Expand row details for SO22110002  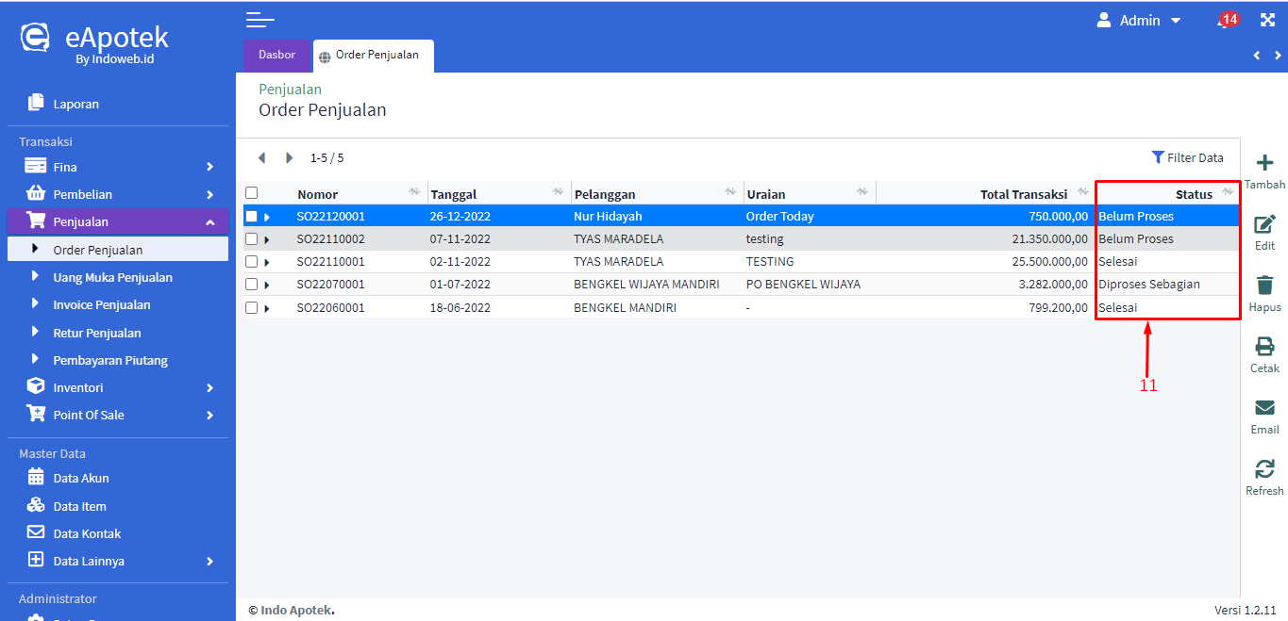coord(267,239)
